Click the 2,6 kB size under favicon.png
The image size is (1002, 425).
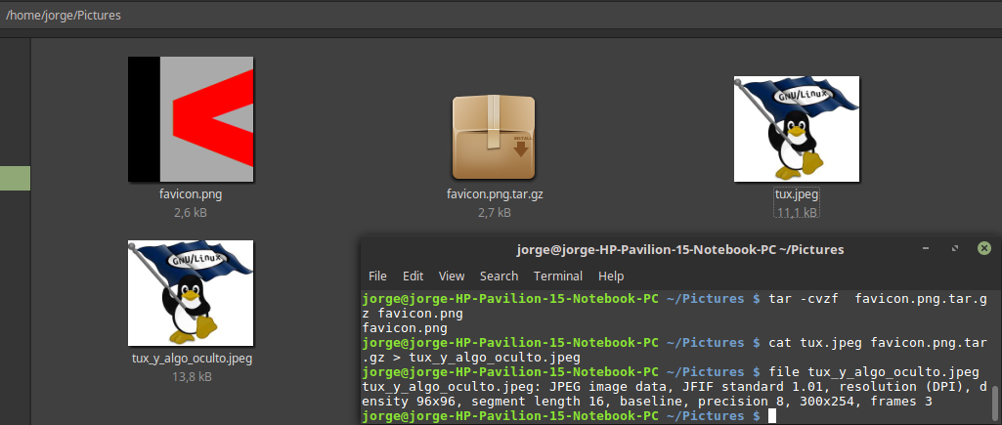[191, 212]
